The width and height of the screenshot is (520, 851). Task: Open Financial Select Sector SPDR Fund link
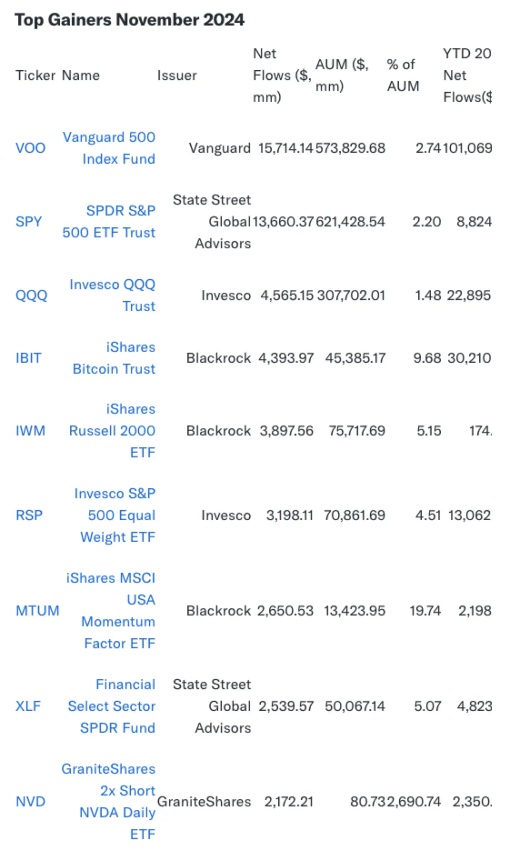[x=112, y=706]
